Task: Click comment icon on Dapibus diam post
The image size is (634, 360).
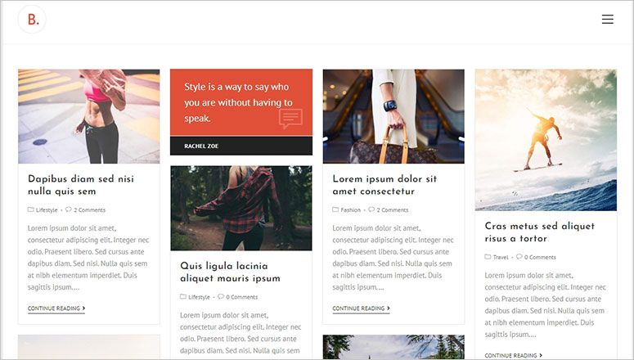Action: coord(69,209)
